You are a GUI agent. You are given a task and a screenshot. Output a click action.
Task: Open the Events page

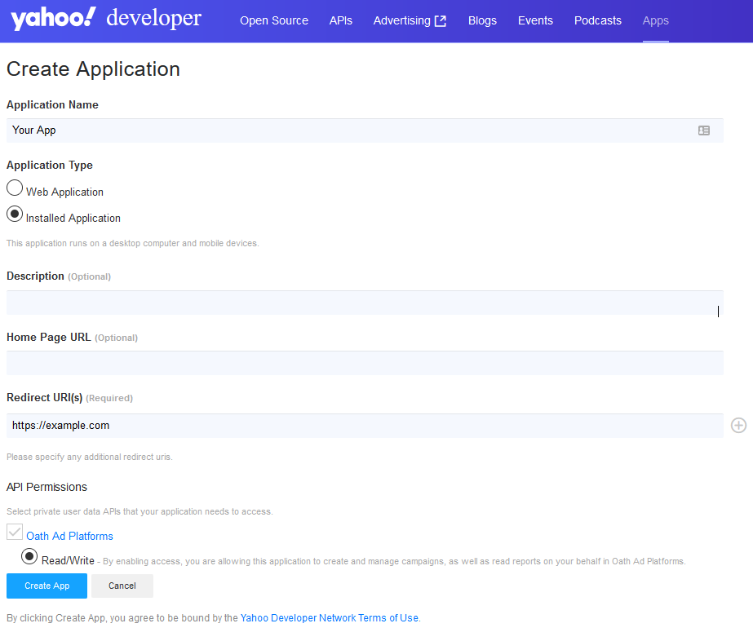point(535,20)
